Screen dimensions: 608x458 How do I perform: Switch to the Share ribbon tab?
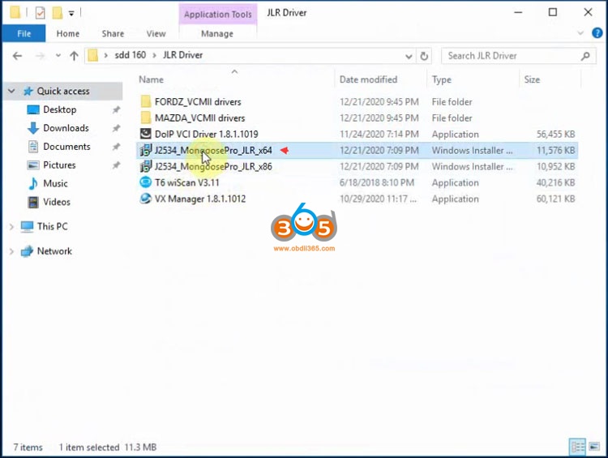tap(113, 34)
